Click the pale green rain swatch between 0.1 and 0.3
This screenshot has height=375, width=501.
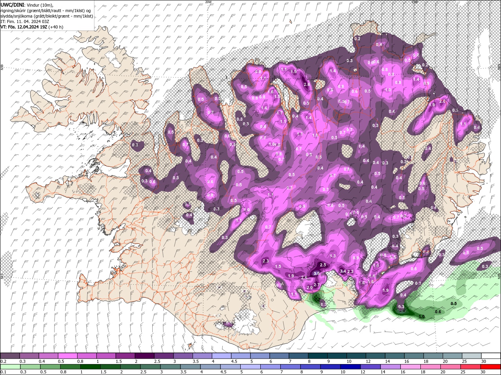[x=10, y=366]
